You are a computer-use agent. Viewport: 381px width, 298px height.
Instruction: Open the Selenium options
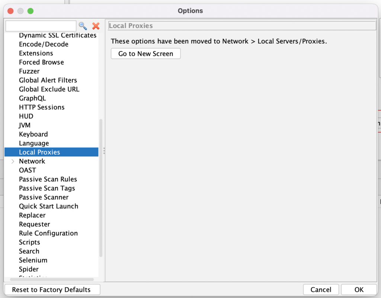[x=33, y=260]
